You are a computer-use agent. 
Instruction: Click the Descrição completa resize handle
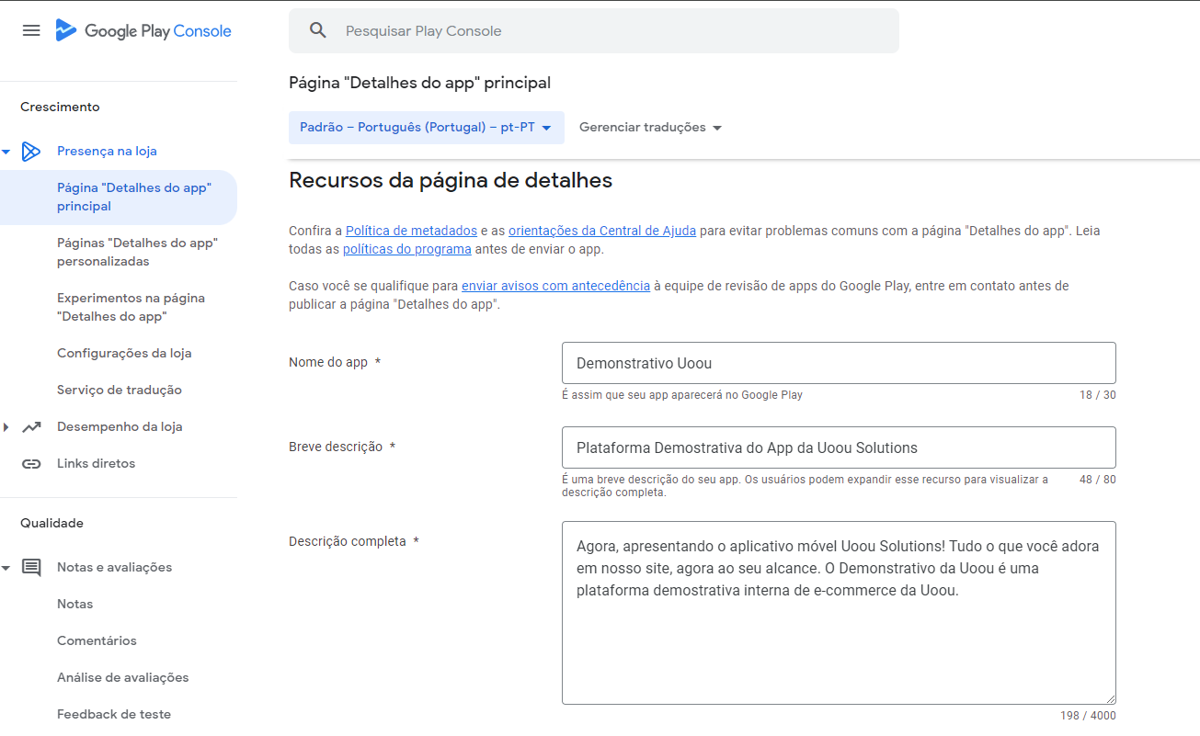coord(1110,698)
